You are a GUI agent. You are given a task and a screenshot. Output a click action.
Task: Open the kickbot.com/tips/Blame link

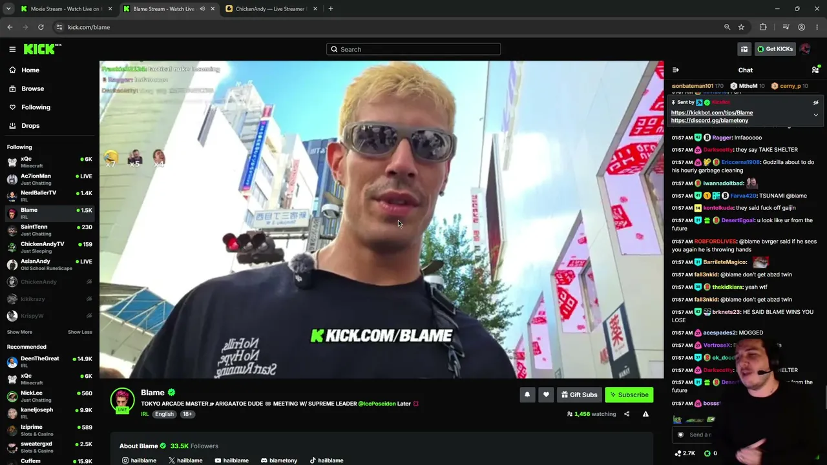tap(712, 112)
